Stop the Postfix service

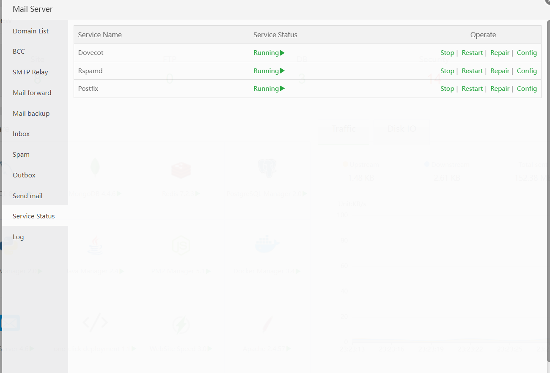(447, 89)
